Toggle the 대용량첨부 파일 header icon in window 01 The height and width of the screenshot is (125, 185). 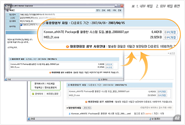pos(10,59)
